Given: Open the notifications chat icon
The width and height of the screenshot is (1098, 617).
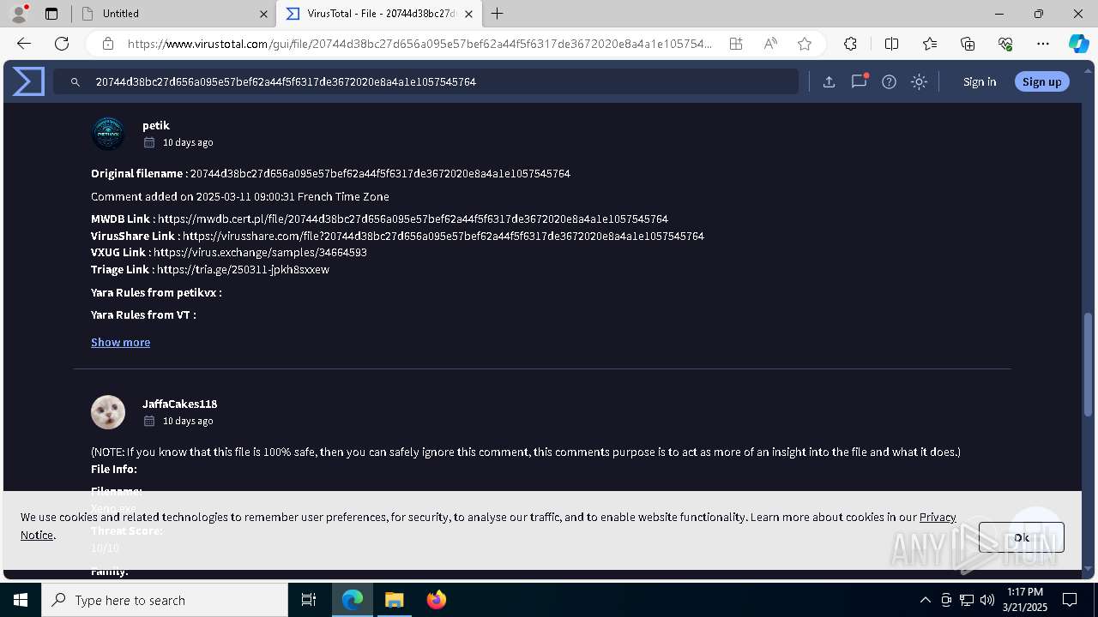Looking at the screenshot, I should coord(859,81).
